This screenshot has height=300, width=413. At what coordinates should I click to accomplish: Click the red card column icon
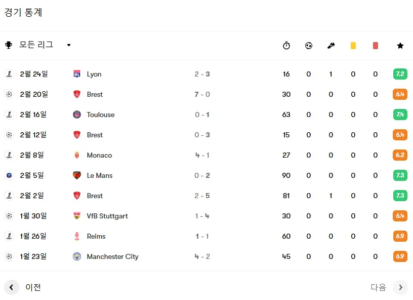[x=376, y=46]
